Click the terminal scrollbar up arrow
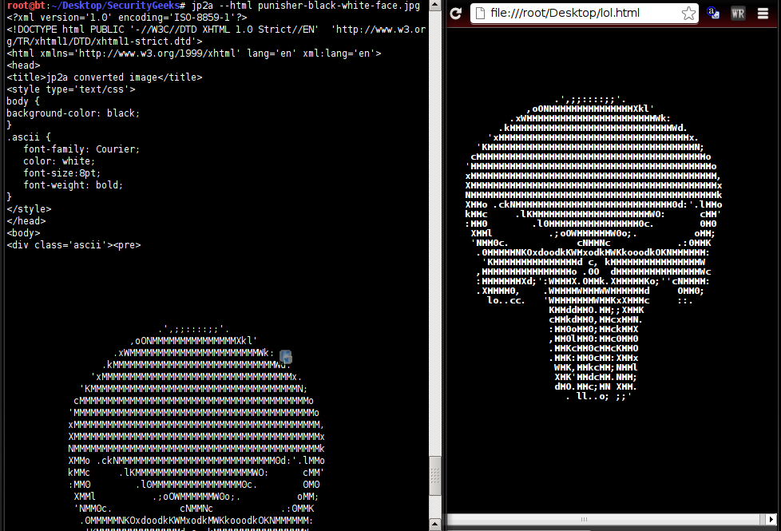The height and width of the screenshot is (531, 781). coord(435,6)
